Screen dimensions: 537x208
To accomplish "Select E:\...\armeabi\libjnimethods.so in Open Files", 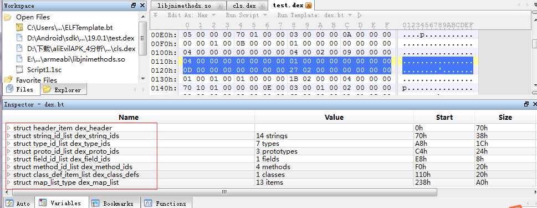I will [76, 59].
